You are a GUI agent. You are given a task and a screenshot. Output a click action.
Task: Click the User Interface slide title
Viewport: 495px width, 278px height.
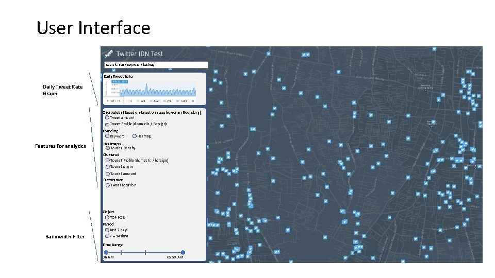pyautogui.click(x=93, y=28)
